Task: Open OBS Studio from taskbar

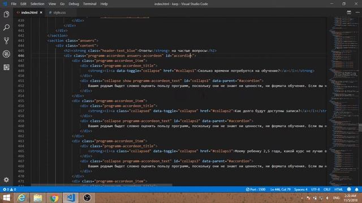Action: point(87,198)
